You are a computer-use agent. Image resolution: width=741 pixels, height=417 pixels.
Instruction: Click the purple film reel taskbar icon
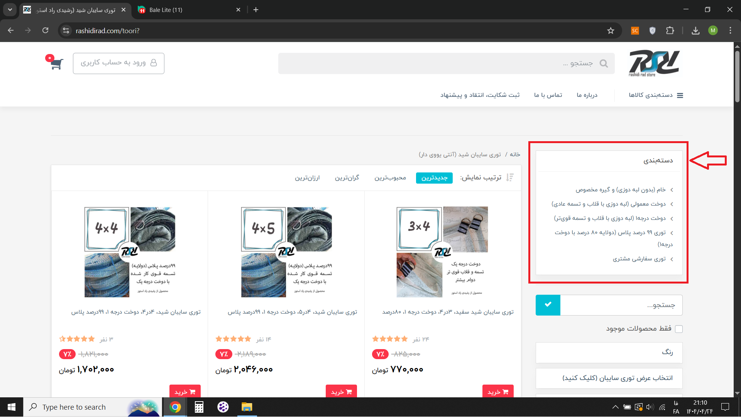(223, 407)
